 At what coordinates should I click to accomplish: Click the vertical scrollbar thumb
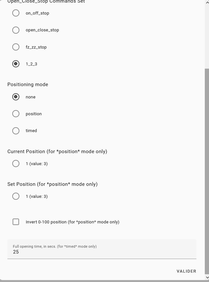tap(207, 171)
